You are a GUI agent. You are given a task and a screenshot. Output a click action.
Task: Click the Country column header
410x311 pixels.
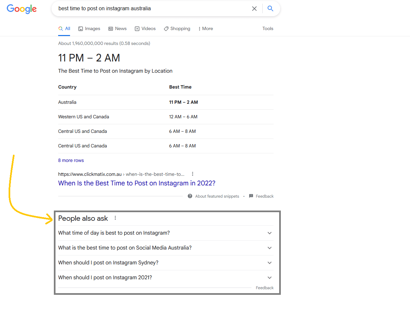click(67, 87)
